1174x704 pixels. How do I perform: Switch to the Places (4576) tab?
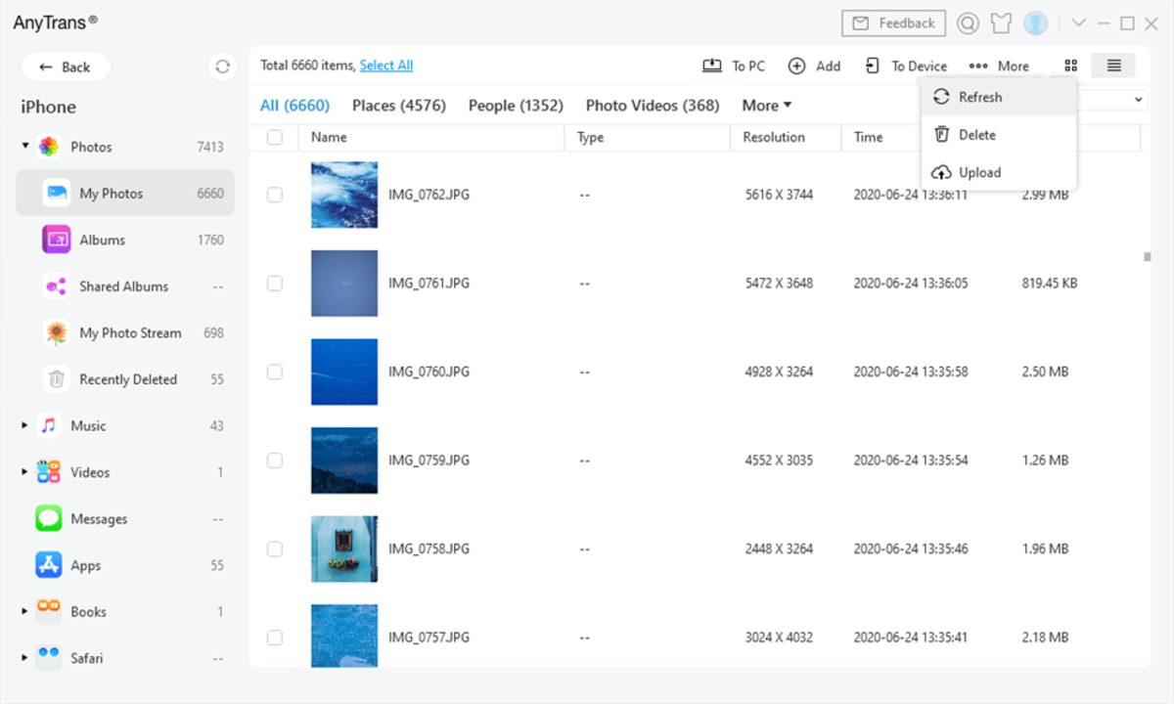tap(398, 106)
